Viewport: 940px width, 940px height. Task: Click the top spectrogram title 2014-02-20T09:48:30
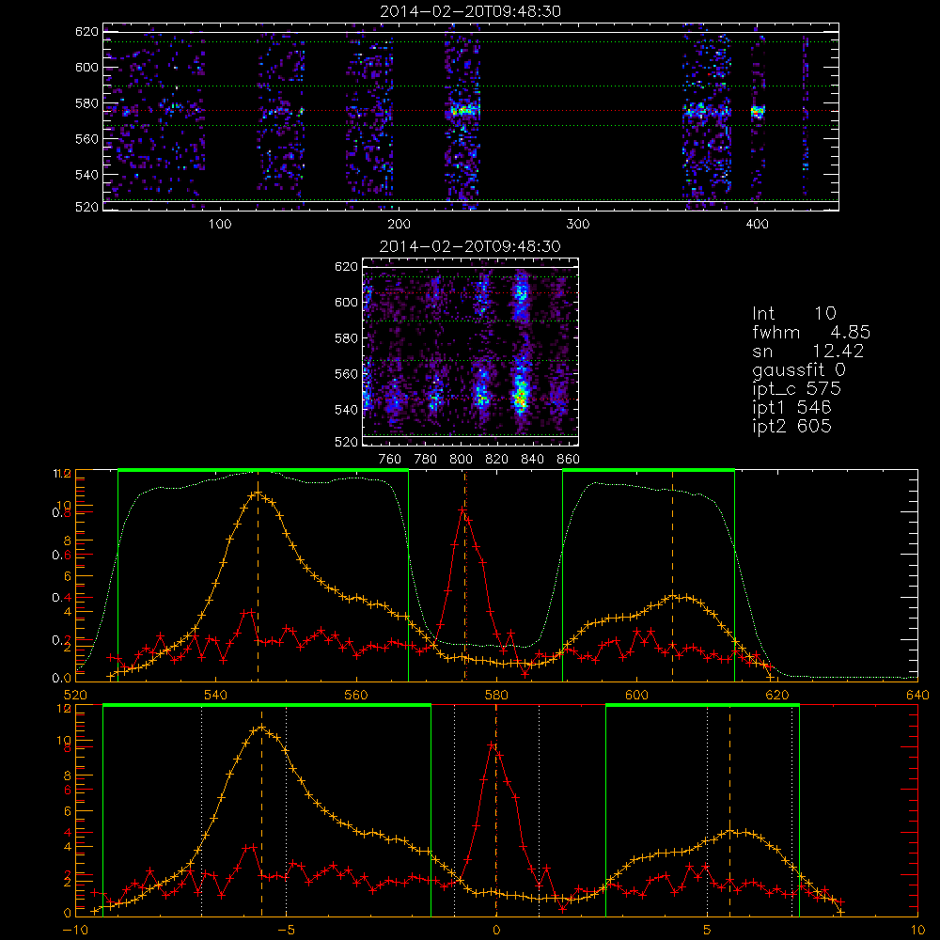click(471, 11)
